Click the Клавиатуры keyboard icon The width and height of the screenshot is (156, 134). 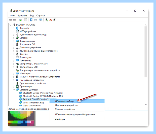coord(17,57)
